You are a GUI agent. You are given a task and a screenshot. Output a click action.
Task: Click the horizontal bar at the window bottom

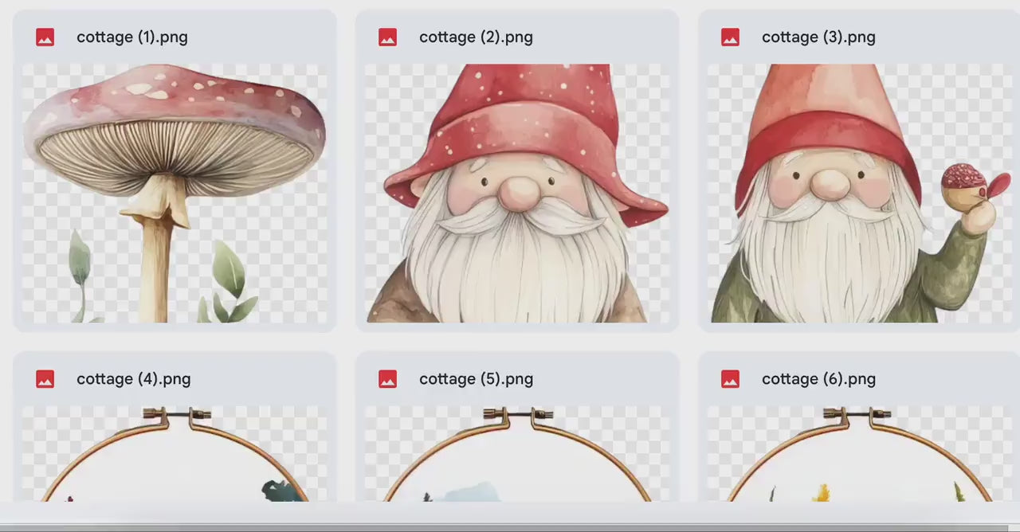510,526
